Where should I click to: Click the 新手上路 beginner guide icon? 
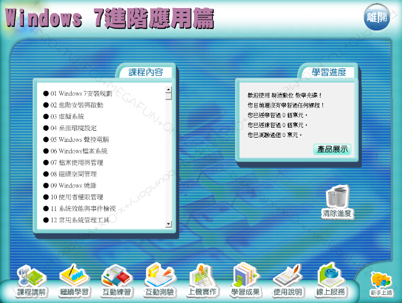(381, 284)
